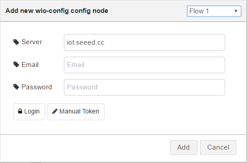Click the tag icon beside Server
This screenshot has width=247, height=163.
tap(16, 42)
